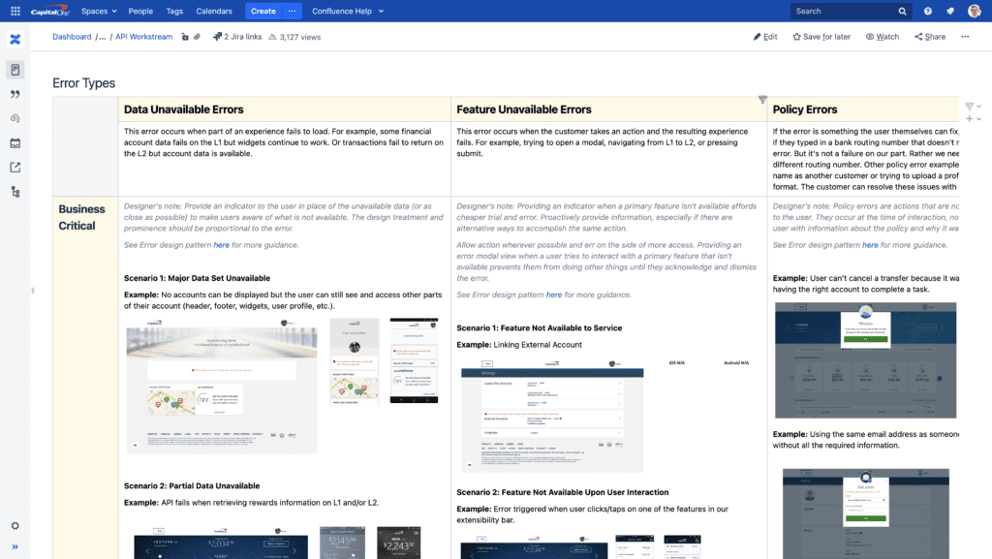Open the Confluence Help dropdown
The width and height of the screenshot is (992, 559).
(348, 11)
